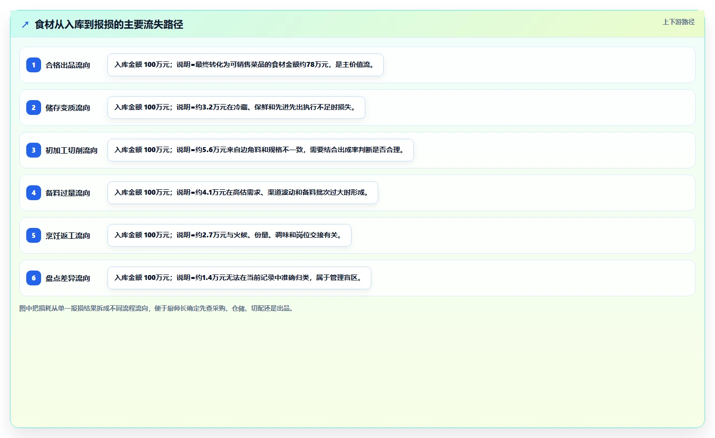Select the number 3 badge
715x438 pixels.
34,150
